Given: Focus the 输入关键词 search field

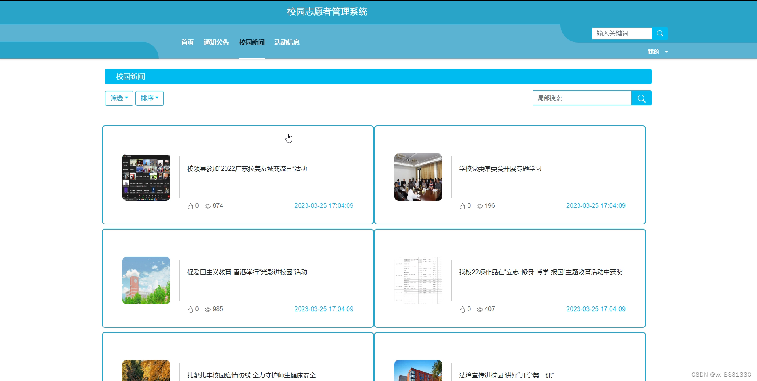Looking at the screenshot, I should coord(622,34).
